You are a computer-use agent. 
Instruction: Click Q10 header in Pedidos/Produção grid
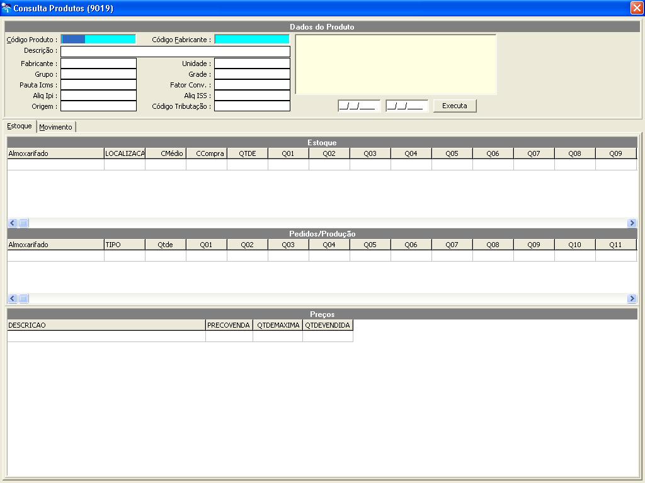574,245
